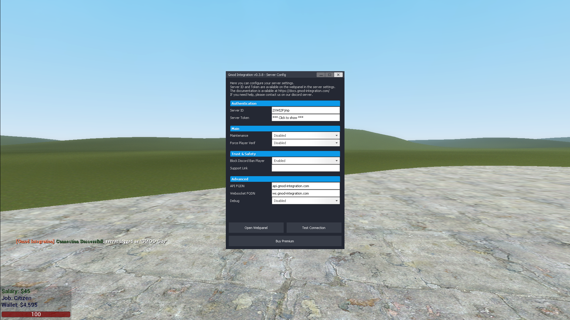Click the Buy Premium button

click(285, 241)
